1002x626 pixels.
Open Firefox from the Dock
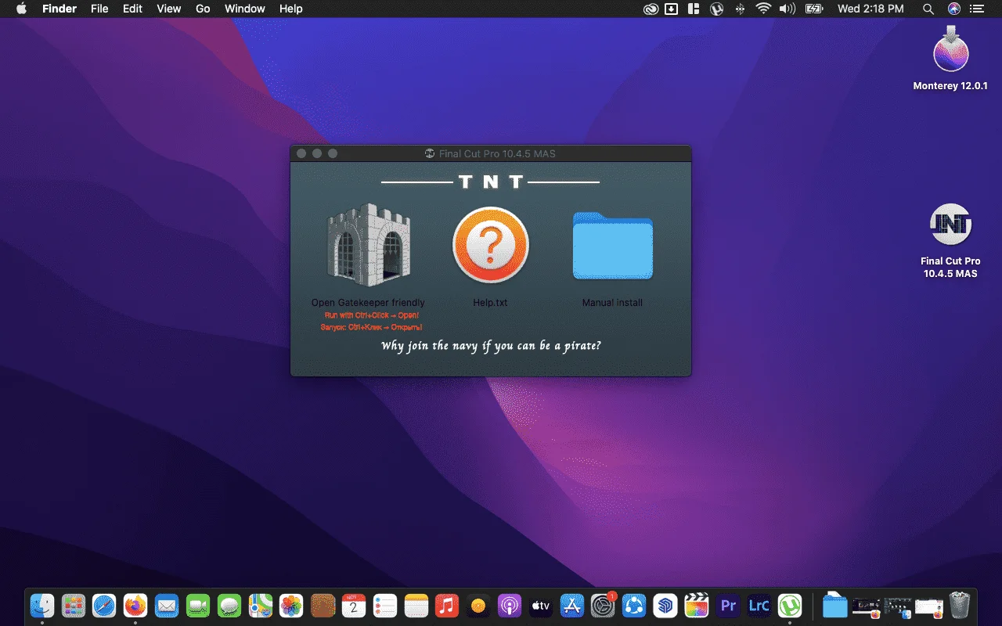(x=135, y=606)
